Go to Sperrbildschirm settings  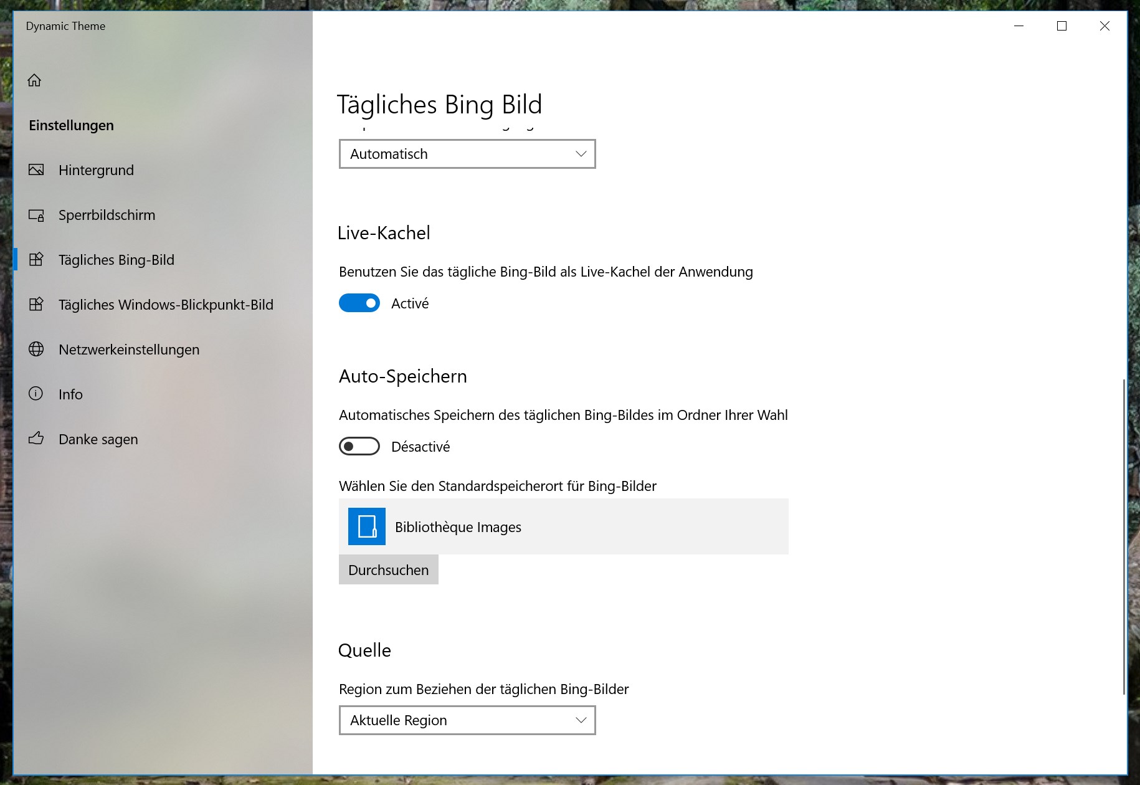[x=163, y=215]
